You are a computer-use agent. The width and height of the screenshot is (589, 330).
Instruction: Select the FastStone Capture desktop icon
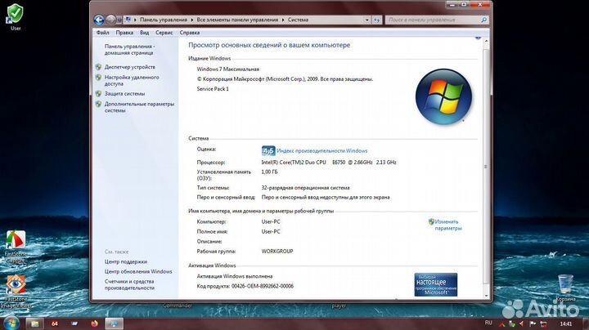click(16, 247)
